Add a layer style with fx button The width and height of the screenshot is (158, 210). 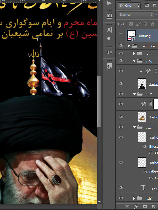click(136, 207)
